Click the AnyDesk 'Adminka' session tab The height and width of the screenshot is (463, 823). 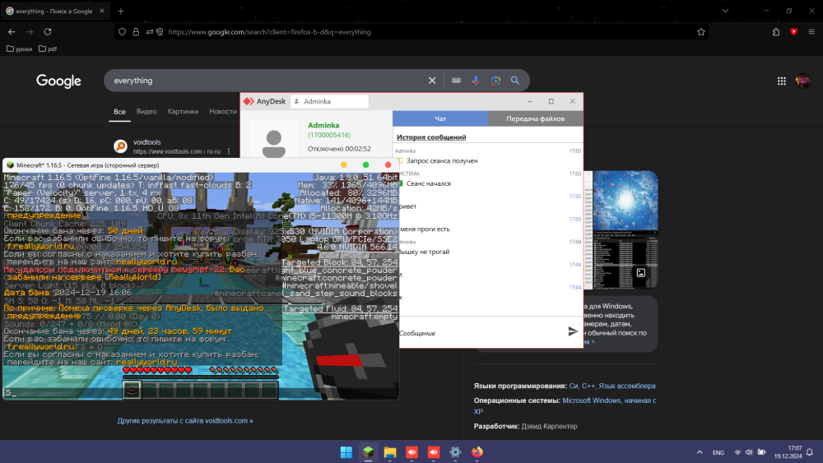coord(329,101)
